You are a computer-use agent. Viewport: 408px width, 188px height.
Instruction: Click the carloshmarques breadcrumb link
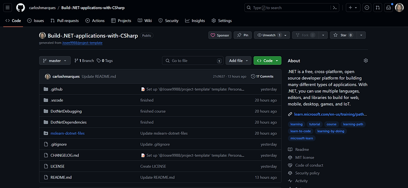tap(42, 8)
